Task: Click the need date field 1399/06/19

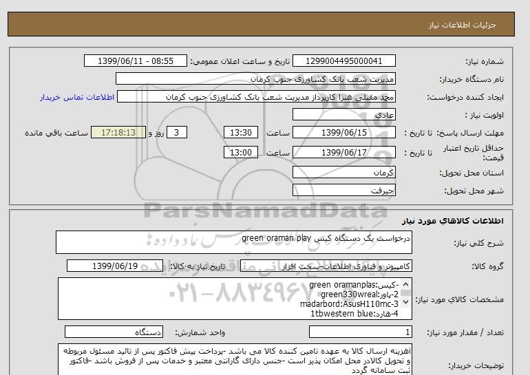Action: coord(115,266)
